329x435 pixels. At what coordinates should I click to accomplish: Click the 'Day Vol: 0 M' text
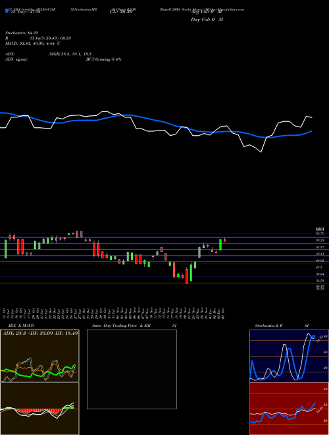[207, 20]
